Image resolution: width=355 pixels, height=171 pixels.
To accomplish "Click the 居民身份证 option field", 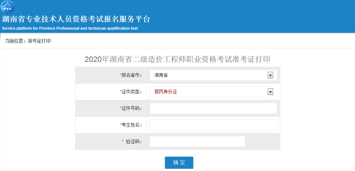I will point(213,92).
